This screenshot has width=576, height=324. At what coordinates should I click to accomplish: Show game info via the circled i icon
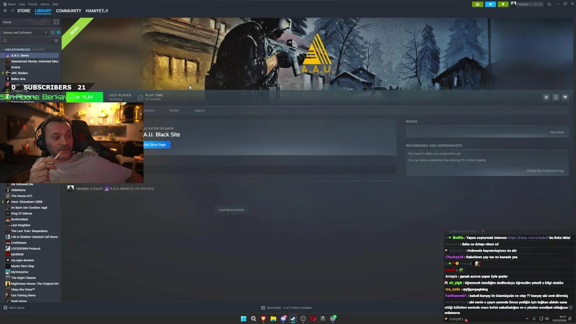pos(556,97)
